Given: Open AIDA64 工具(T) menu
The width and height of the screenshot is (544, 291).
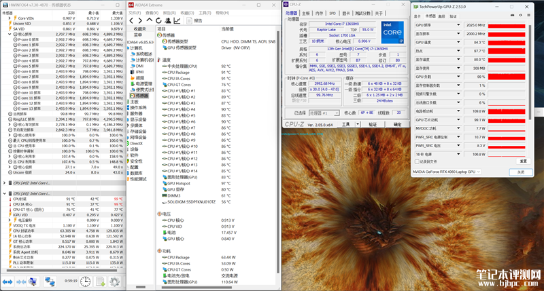Looking at the screenshot, I should pyautogui.click(x=205, y=13).
